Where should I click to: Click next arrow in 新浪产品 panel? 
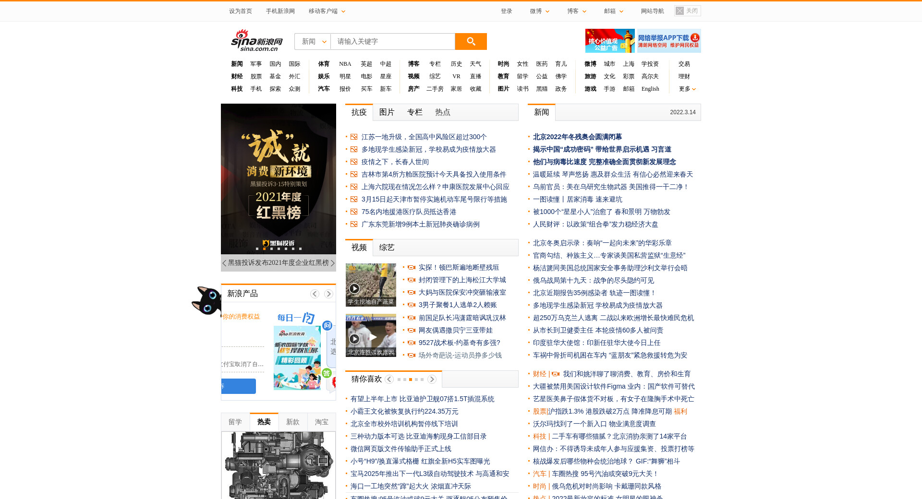pos(328,294)
